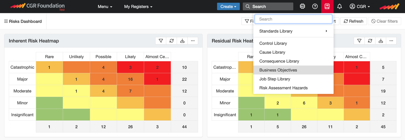The image size is (405, 140).
Task: Focus the library menu Search box
Action: coord(293,19)
